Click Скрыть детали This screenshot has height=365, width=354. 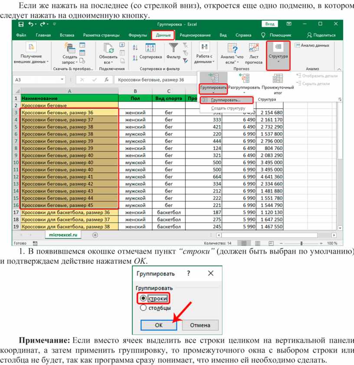313,83
